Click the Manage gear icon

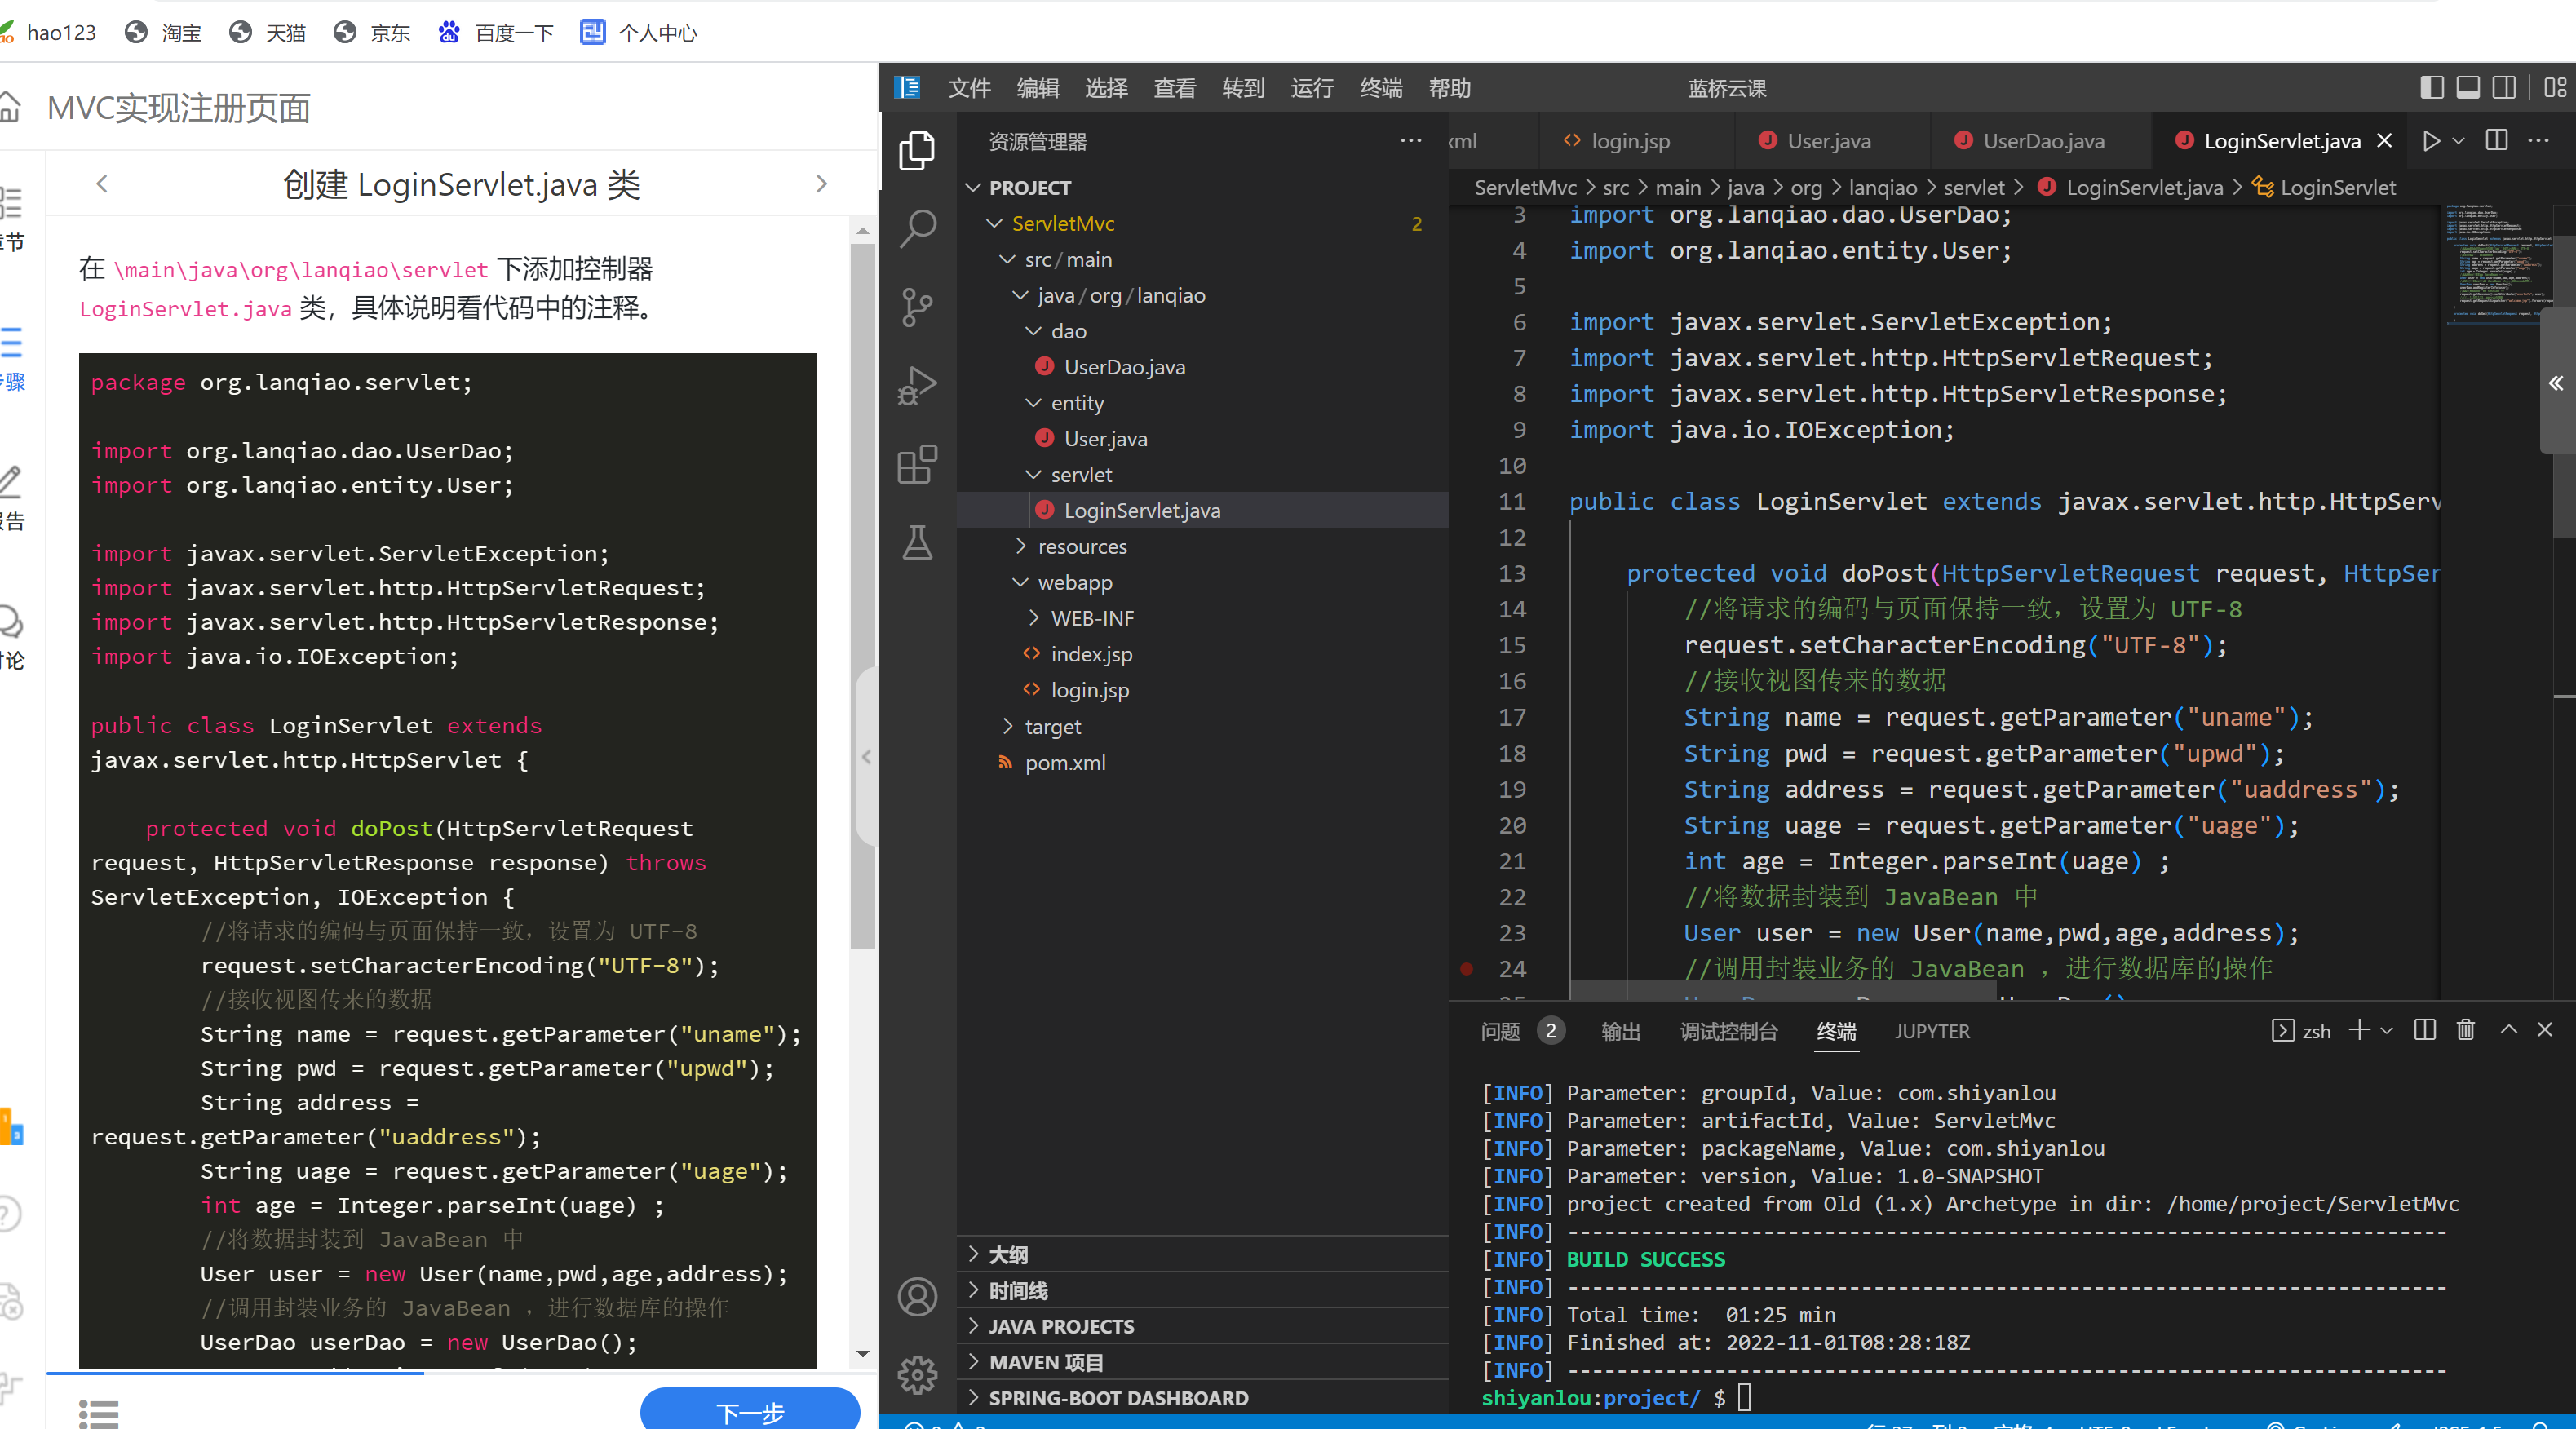[917, 1375]
